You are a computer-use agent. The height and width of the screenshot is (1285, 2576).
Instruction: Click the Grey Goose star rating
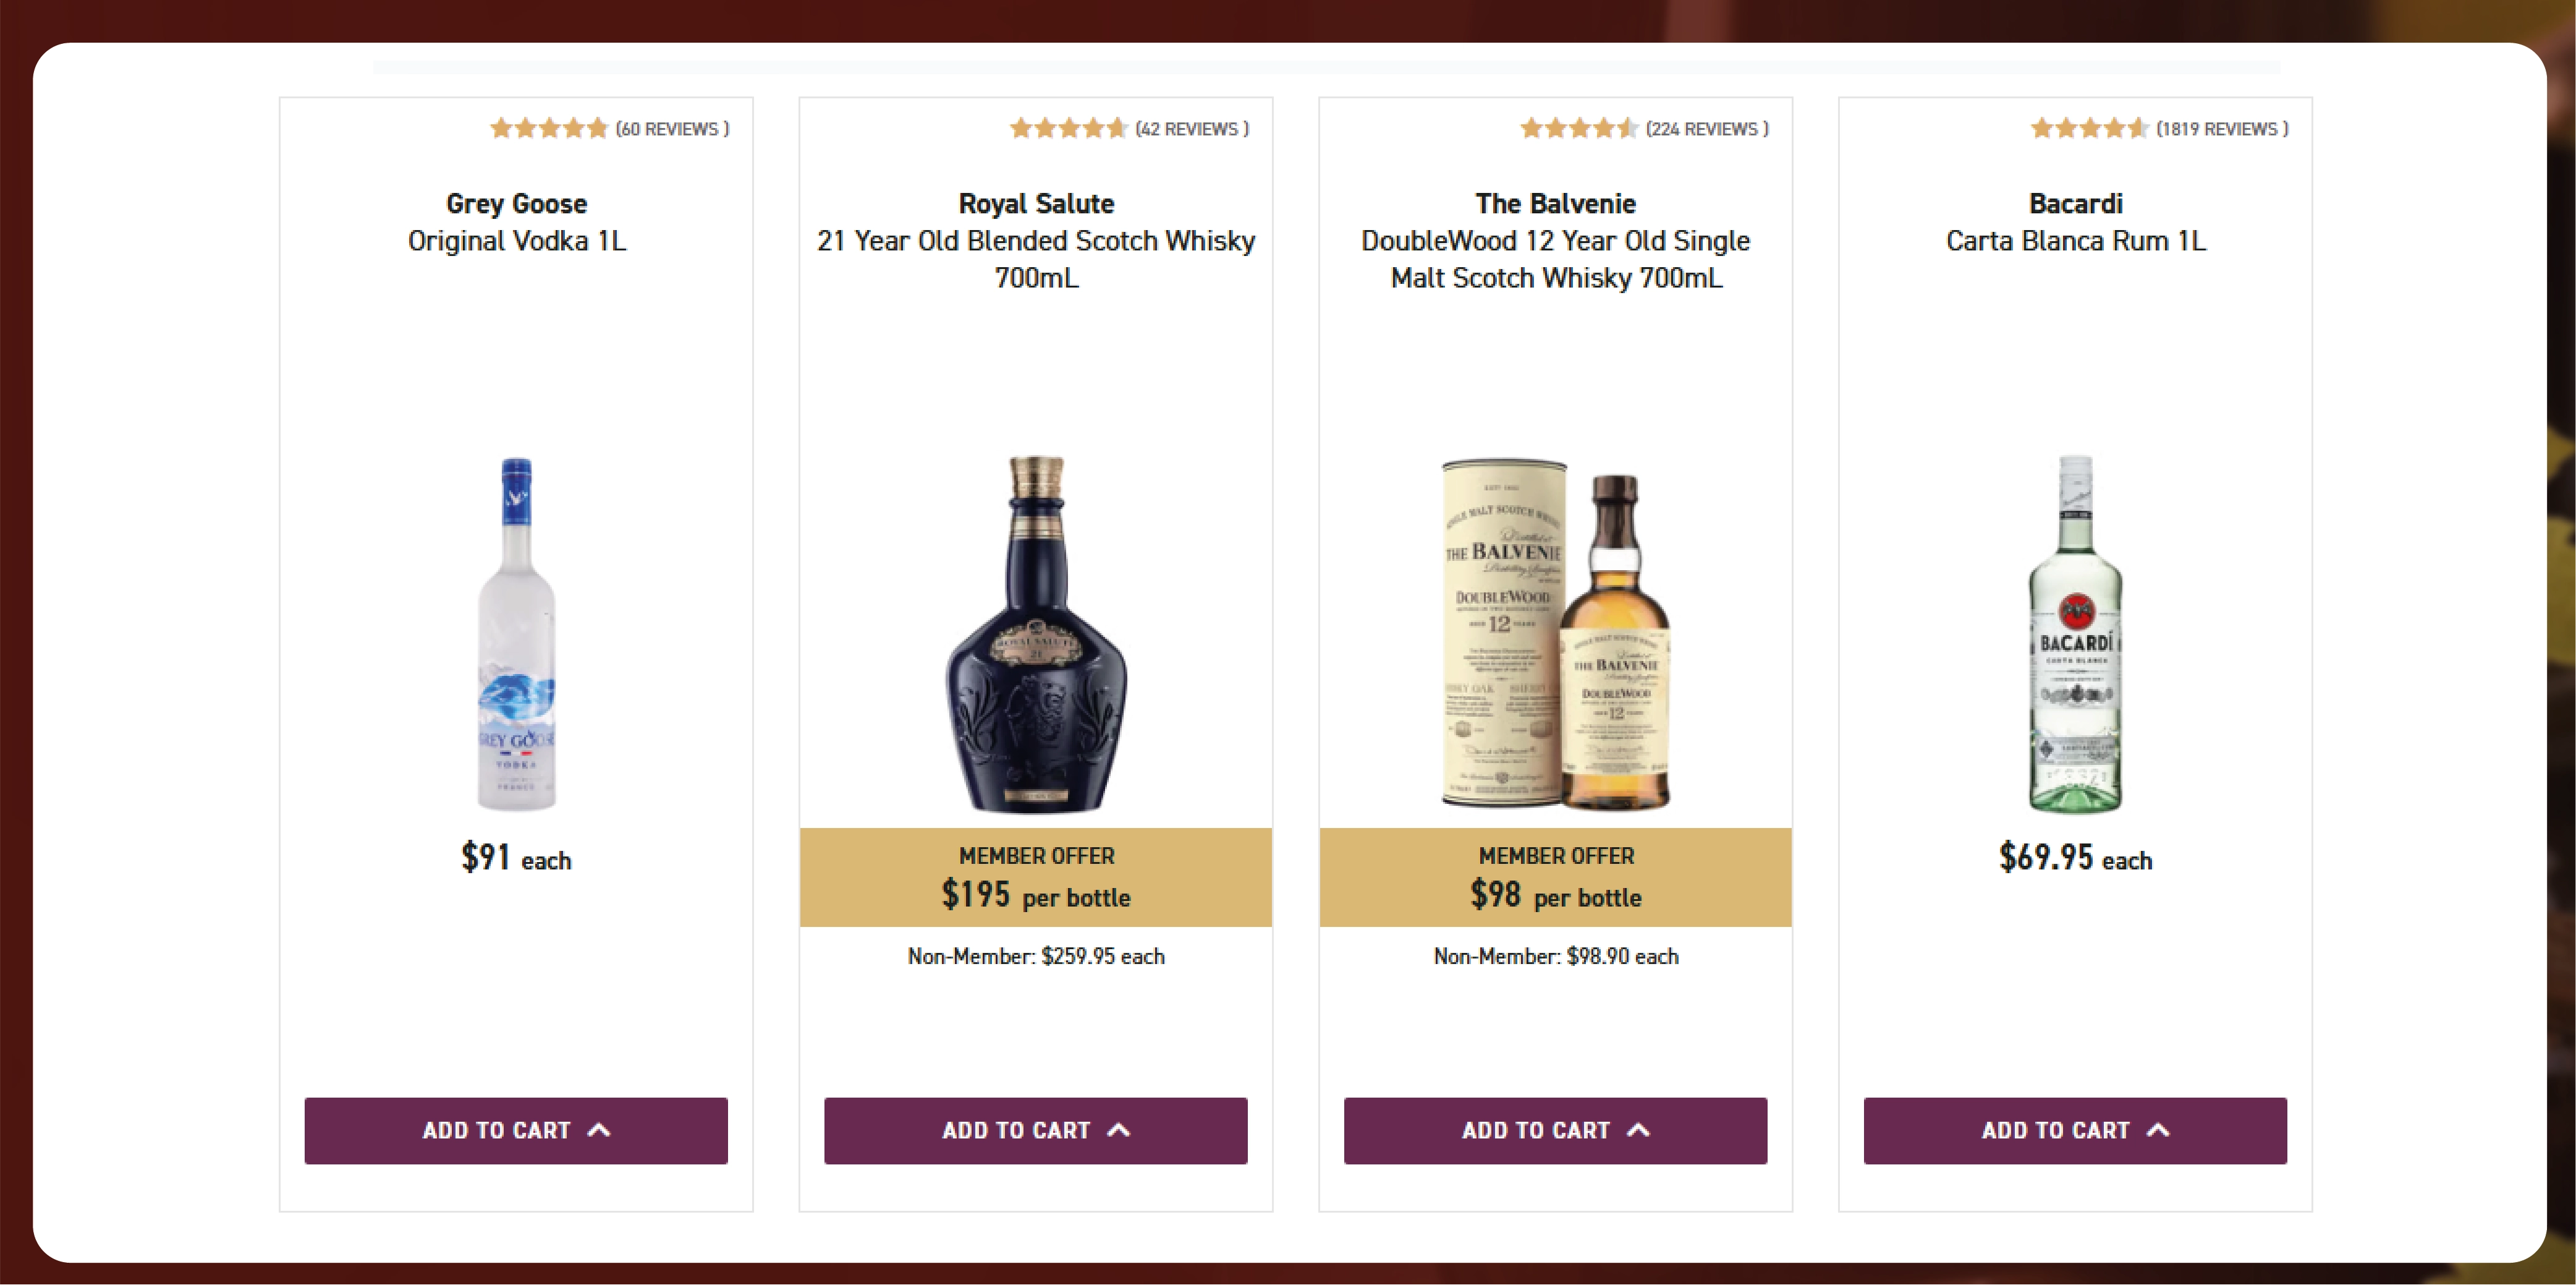[x=548, y=128]
